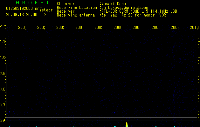Click the RTL-SDR receiver description

(139, 11)
